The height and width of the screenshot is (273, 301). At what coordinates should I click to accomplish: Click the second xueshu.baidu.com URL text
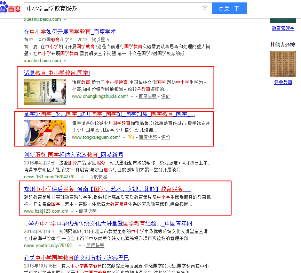(42, 61)
